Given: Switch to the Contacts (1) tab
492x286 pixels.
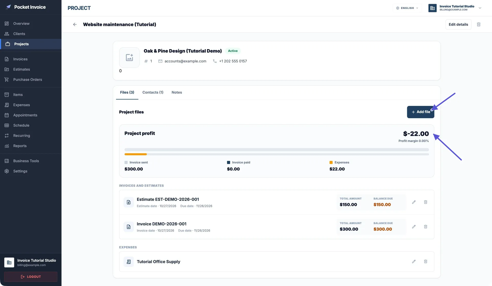Looking at the screenshot, I should pyautogui.click(x=153, y=92).
